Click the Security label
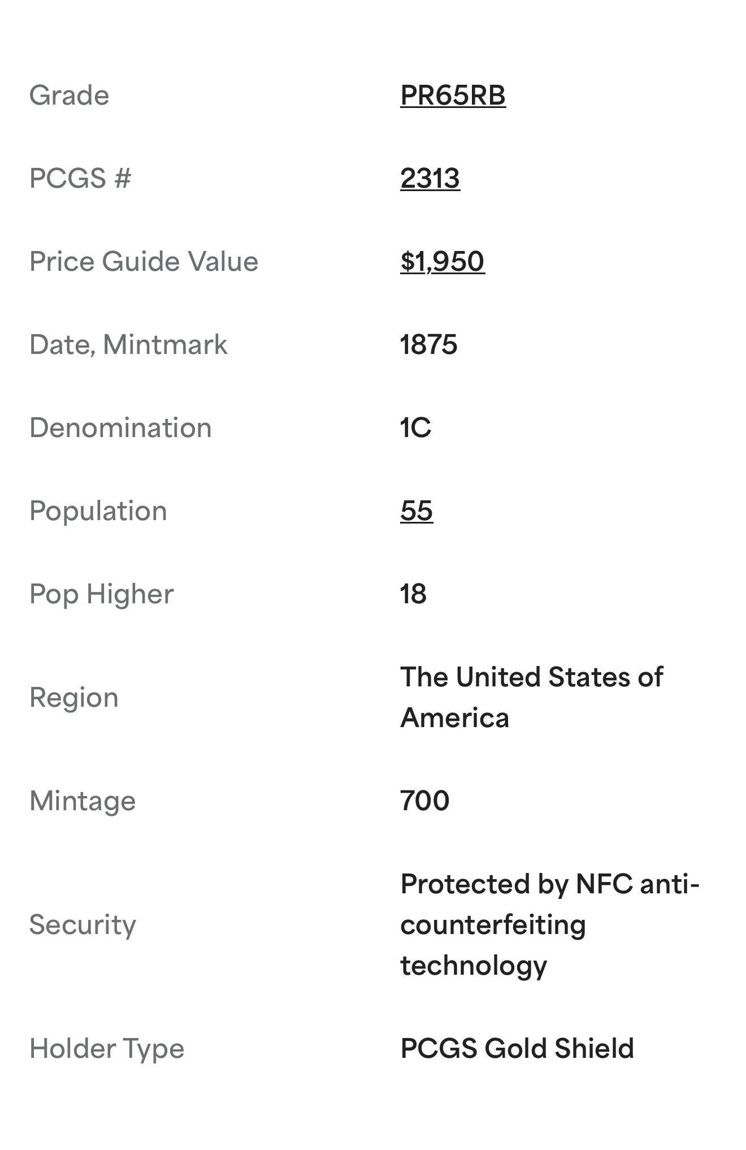This screenshot has height=1150, width=746. (x=83, y=925)
